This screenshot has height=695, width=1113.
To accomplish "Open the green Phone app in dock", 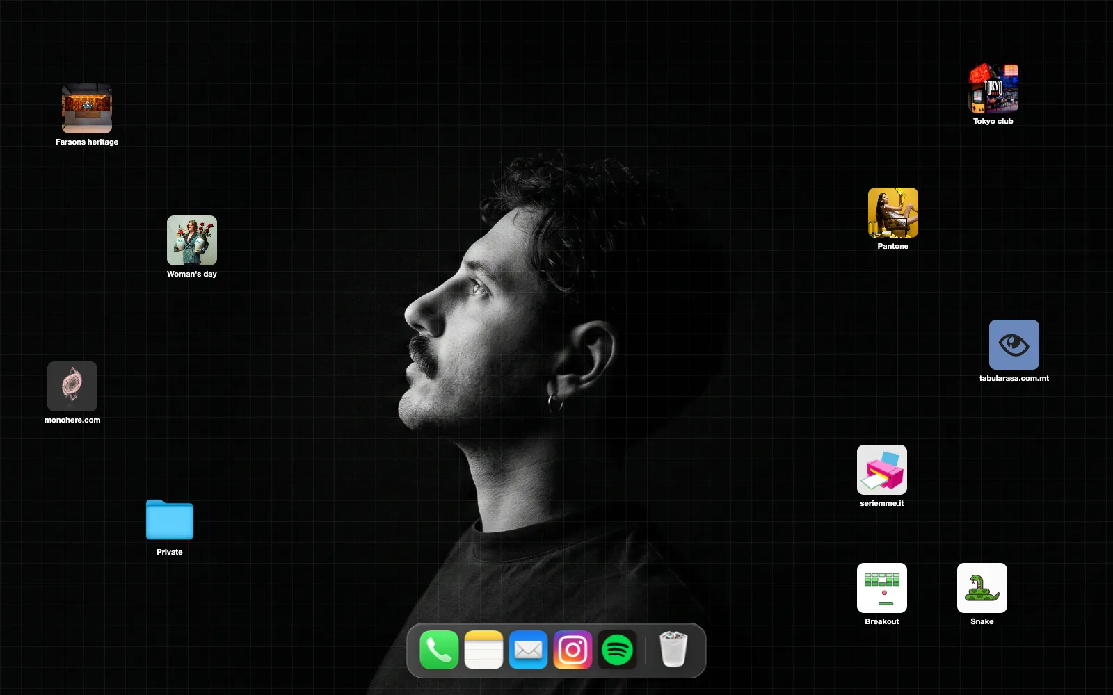I will 439,650.
